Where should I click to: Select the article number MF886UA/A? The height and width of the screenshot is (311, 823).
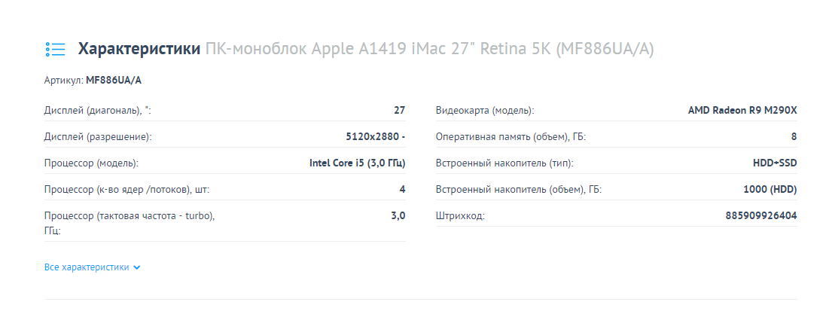point(114,81)
